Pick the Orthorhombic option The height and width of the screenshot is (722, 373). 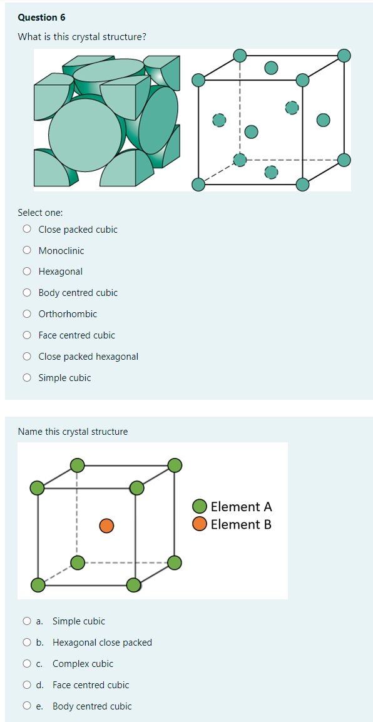pos(27,313)
